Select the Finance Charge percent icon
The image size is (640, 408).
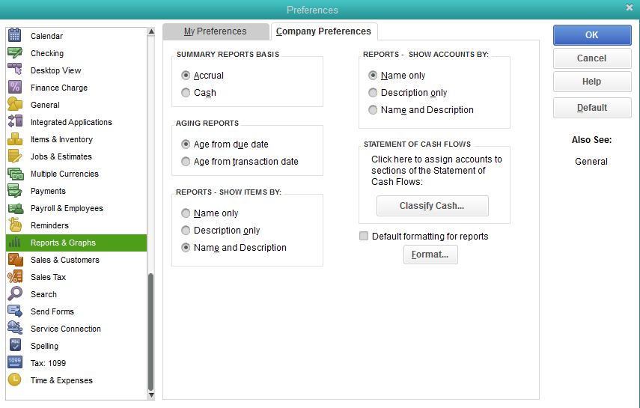pos(15,88)
